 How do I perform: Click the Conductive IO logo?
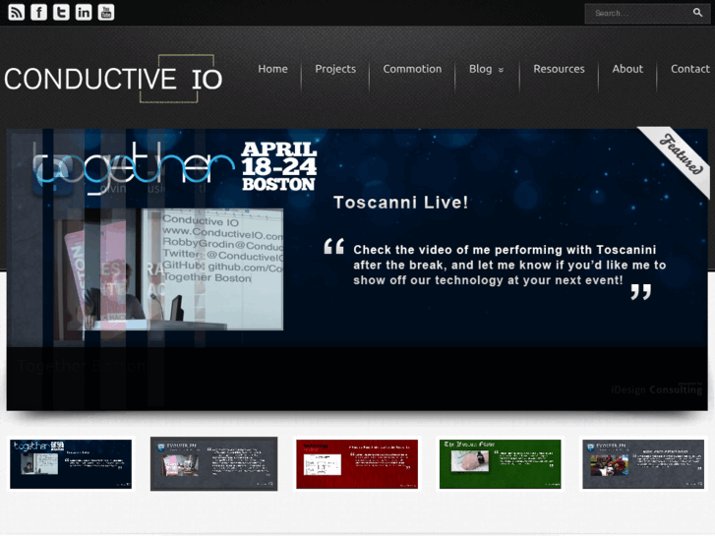(x=113, y=79)
